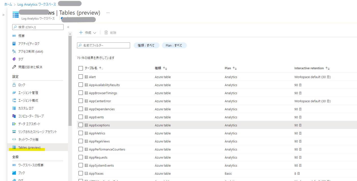Check the AppSystemEvents checkbox
357x181 pixels.
[81, 165]
